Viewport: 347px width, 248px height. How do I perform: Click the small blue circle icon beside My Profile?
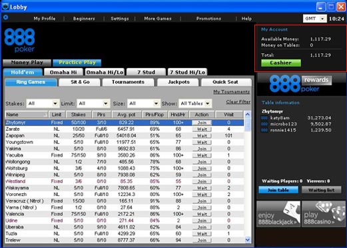coord(6,17)
